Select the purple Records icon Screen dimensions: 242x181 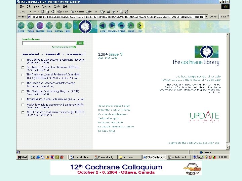tap(40, 25)
